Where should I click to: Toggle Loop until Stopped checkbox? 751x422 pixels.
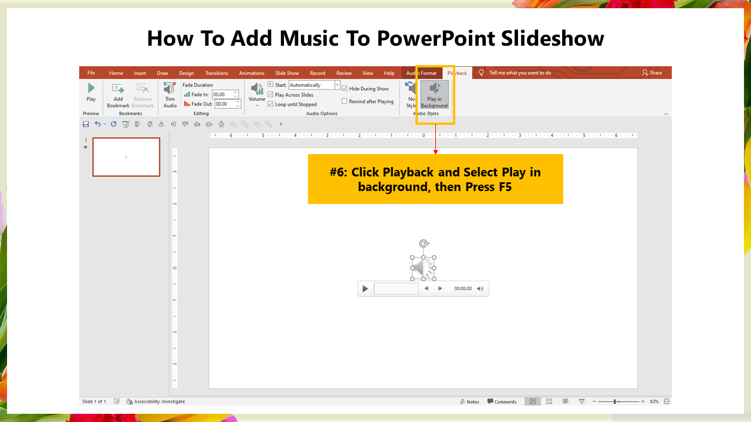(270, 104)
